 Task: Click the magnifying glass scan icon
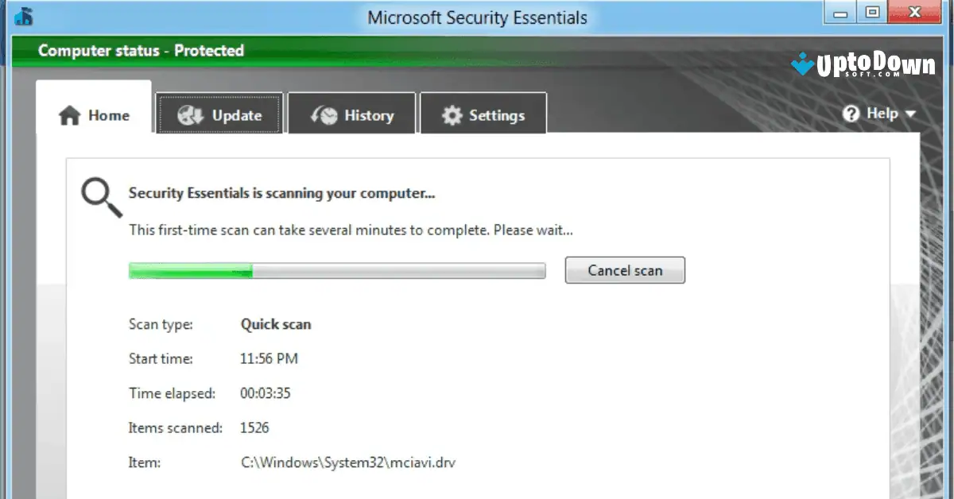(99, 195)
